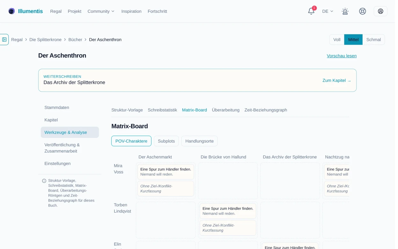Open Stammdaten in the sidebar
The image size is (398, 249).
(70, 108)
